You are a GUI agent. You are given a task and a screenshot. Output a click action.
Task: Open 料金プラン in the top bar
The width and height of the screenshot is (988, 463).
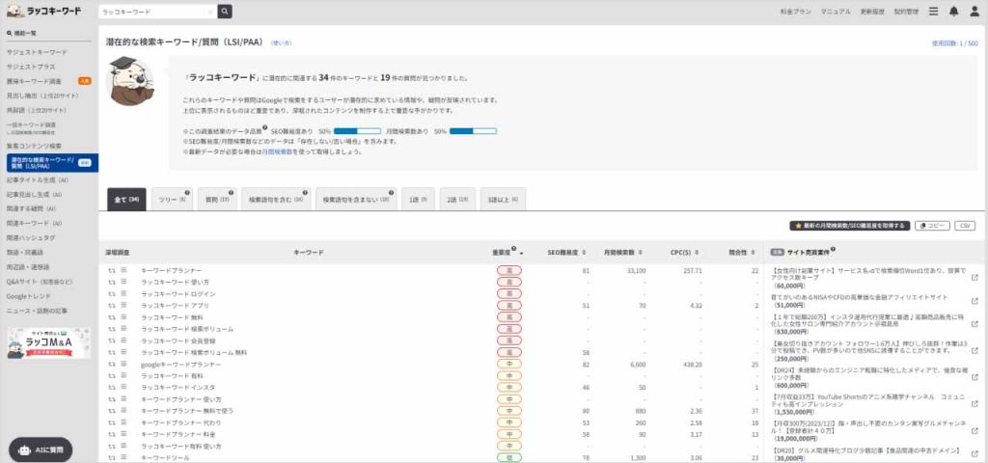(795, 12)
